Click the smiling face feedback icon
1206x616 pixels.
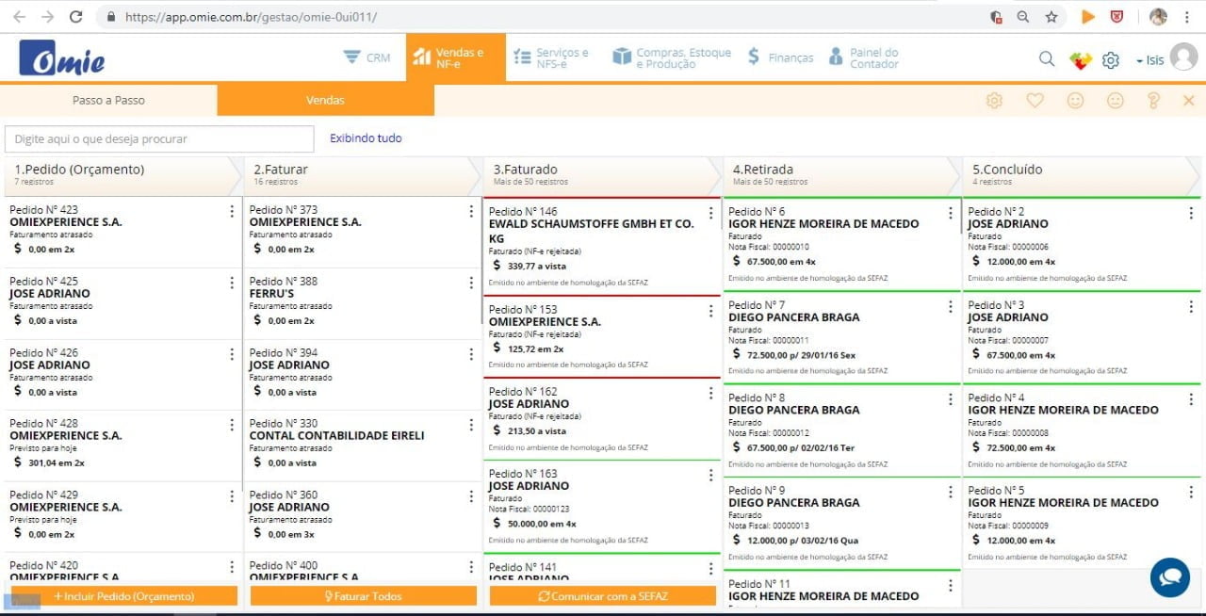1075,100
